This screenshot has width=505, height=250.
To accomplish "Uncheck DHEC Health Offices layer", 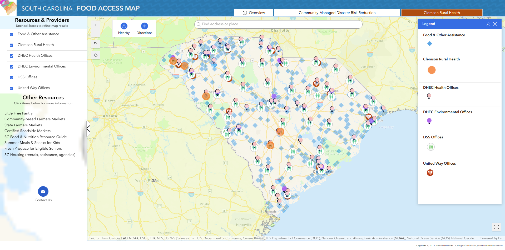I will 11,56.
